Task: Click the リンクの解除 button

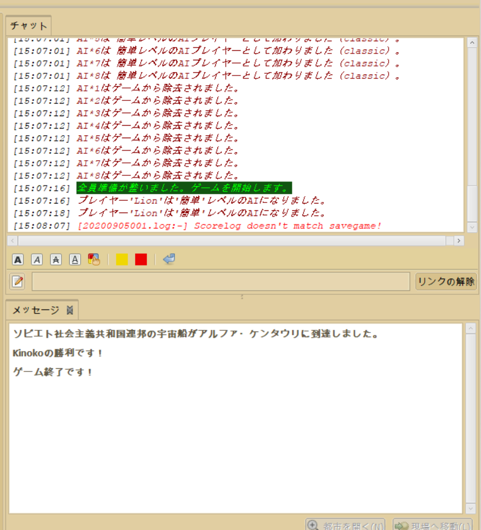Action: pyautogui.click(x=446, y=281)
